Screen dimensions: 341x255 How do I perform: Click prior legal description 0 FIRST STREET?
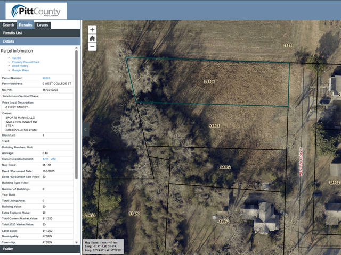click(17, 107)
